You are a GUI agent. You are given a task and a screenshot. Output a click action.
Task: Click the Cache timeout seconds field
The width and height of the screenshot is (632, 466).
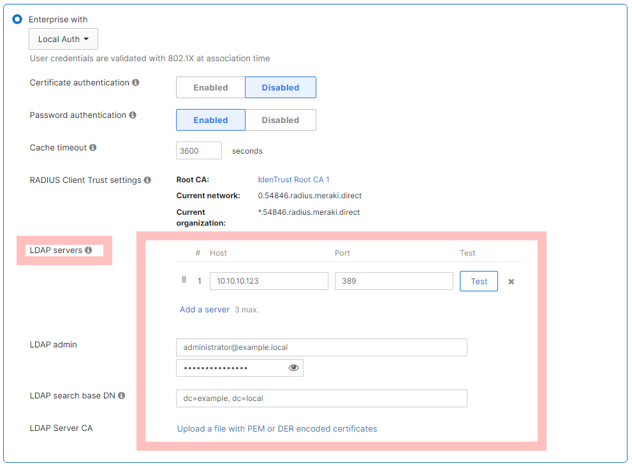(198, 150)
